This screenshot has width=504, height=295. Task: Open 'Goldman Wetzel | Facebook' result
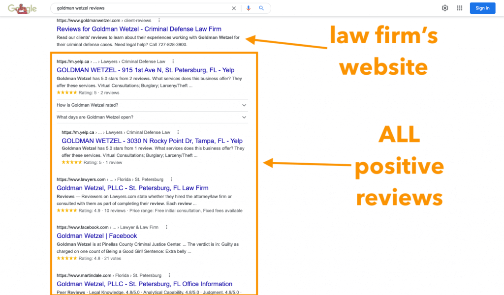[97, 236]
